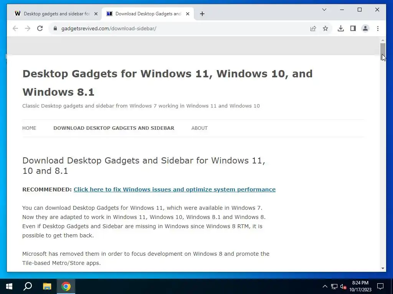The image size is (393, 294).
Task: Bookmark this page with the star icon
Action: click(325, 28)
